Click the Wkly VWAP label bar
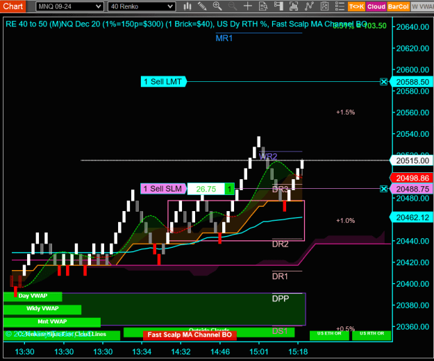Image resolution: width=434 pixels, height=361 pixels. tap(42, 309)
